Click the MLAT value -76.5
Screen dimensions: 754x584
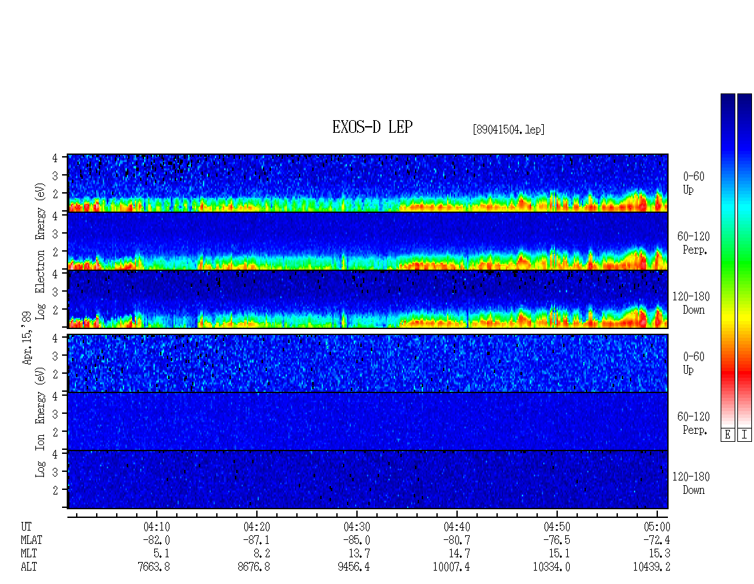557,540
